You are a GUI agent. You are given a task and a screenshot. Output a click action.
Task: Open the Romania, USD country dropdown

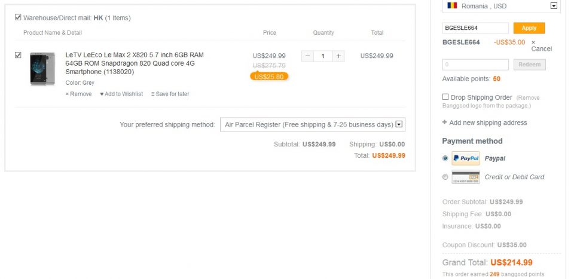coord(554,6)
